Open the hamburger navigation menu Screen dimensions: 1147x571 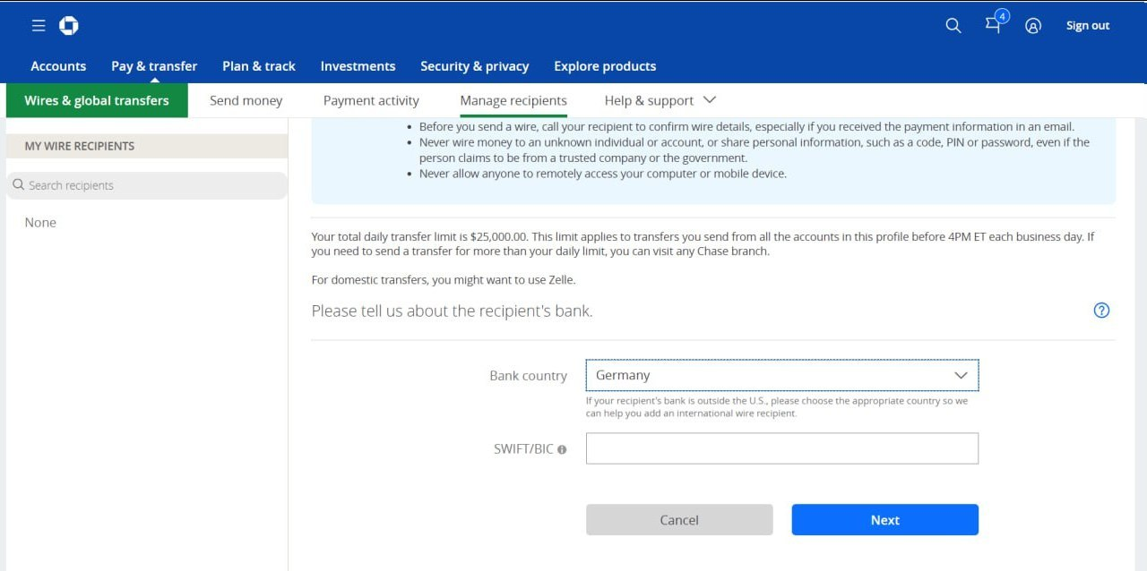click(x=39, y=26)
